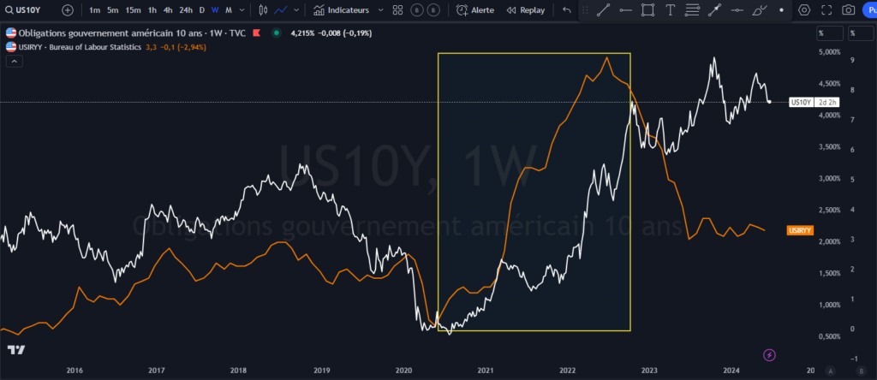Image resolution: width=877 pixels, height=380 pixels.
Task: Select the Text annotation tool
Action: [x=670, y=10]
